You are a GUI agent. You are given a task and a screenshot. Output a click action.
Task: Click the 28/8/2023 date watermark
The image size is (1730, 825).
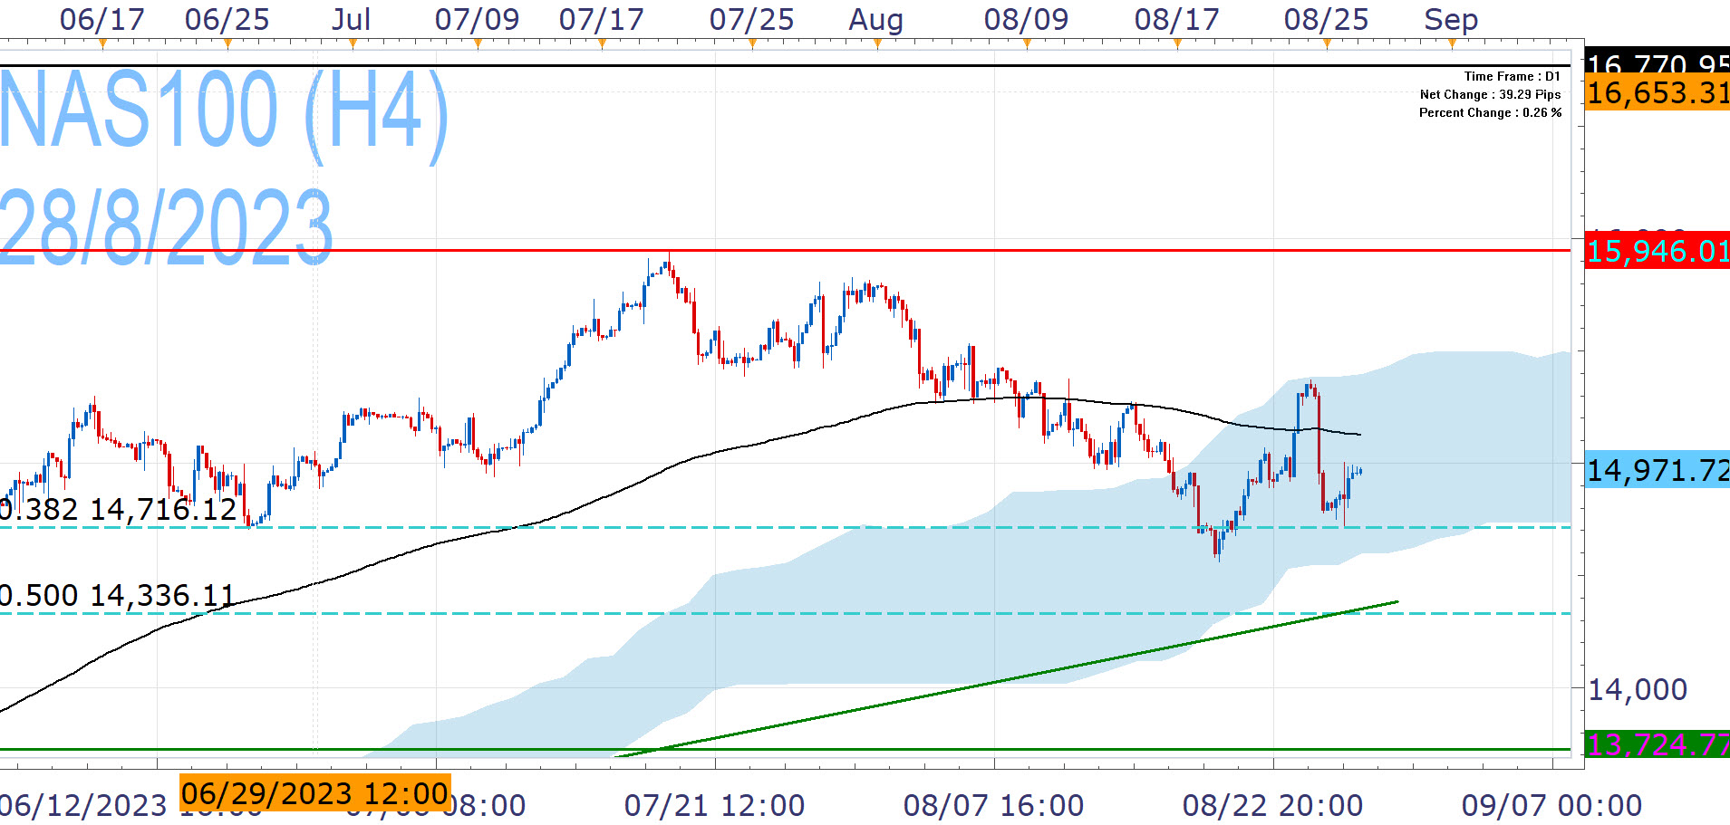[x=166, y=226]
